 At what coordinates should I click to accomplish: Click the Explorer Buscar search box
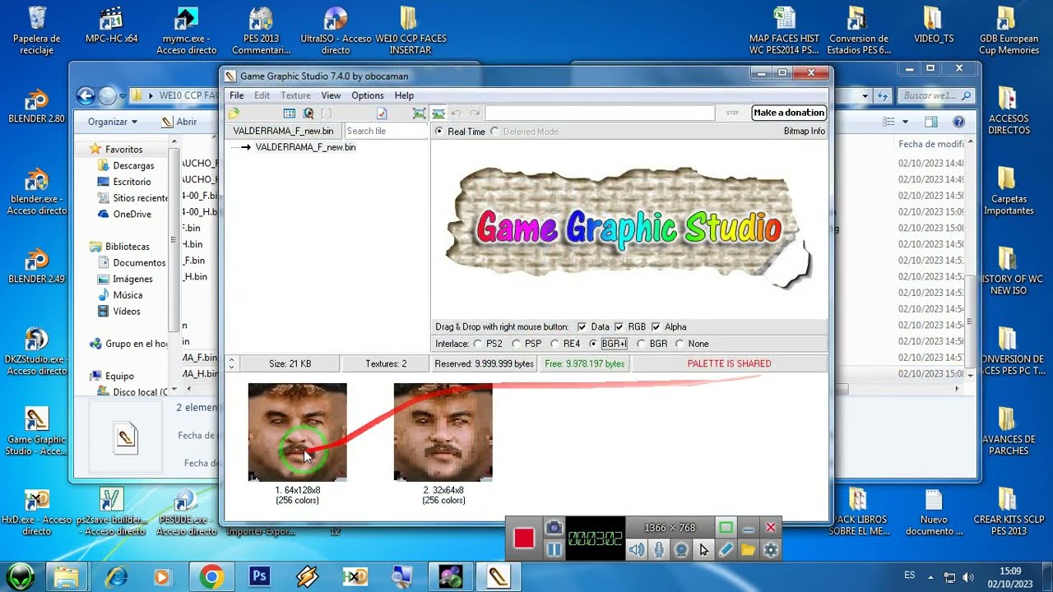(936, 96)
